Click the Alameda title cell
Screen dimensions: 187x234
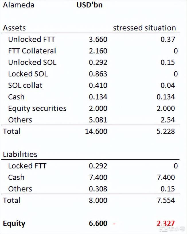tap(18, 5)
